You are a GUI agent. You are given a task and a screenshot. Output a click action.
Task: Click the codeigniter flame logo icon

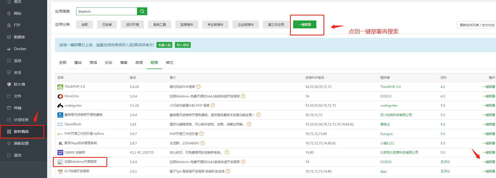tap(60, 106)
